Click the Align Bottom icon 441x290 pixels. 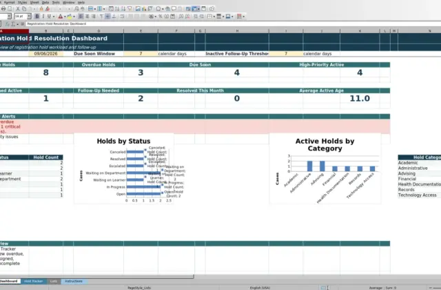tap(114, 17)
